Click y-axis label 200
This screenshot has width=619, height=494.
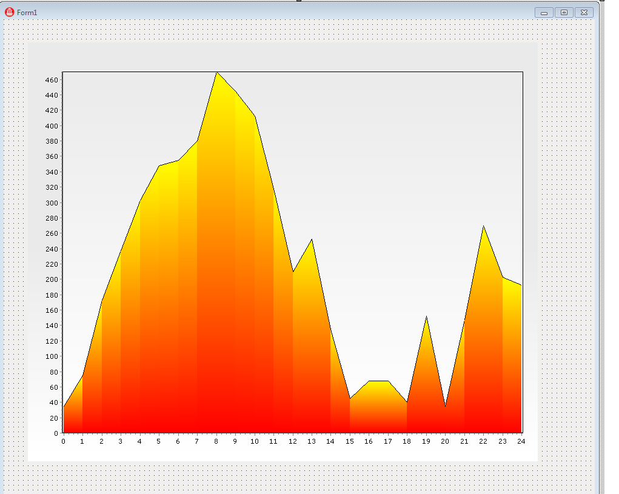(x=52, y=280)
